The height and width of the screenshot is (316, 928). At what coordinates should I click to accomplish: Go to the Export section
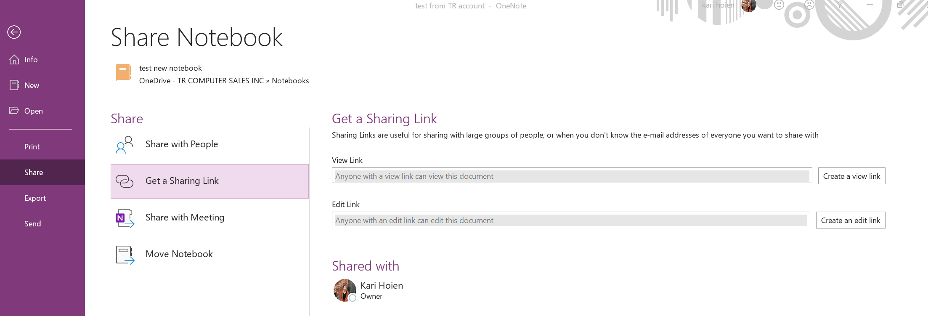point(35,198)
